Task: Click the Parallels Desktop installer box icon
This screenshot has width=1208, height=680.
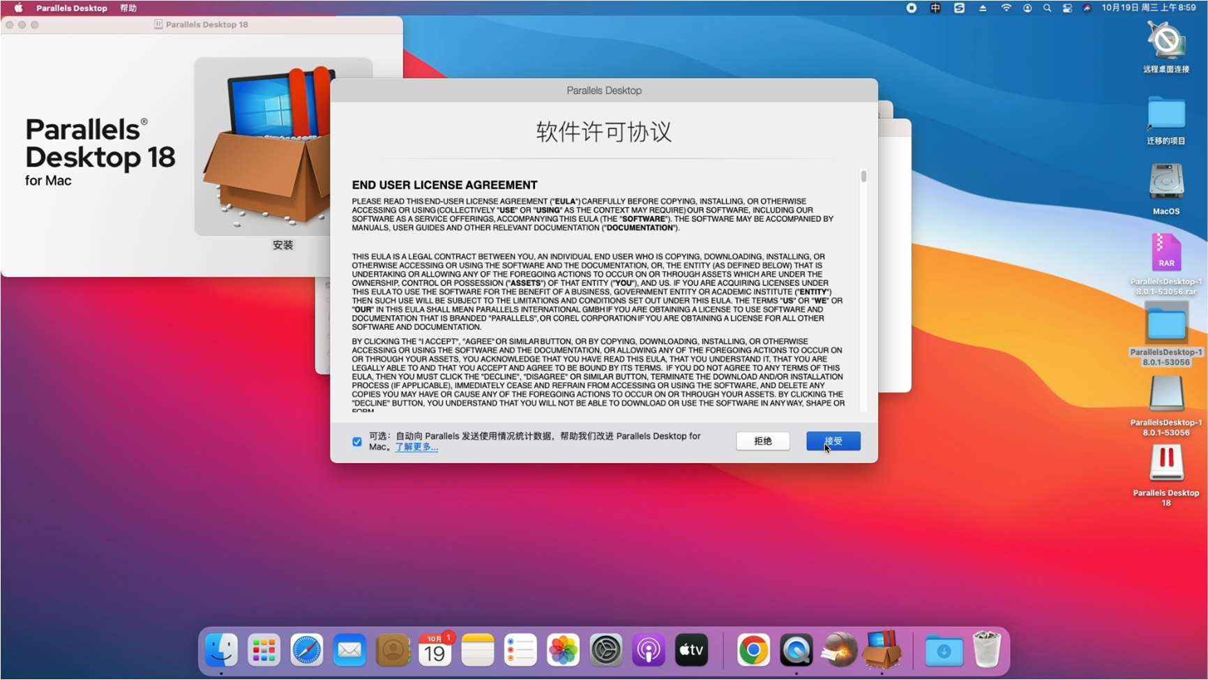Action: 282,146
